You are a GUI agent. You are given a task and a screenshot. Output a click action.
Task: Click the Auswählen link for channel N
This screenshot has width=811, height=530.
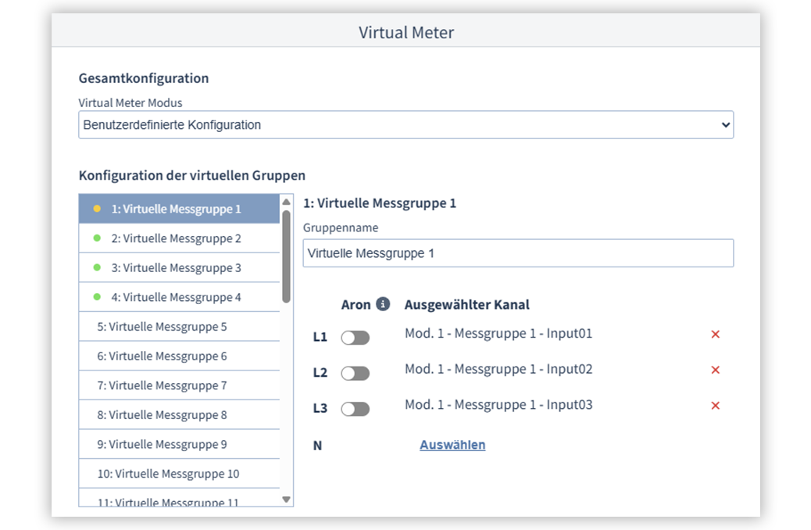coord(452,445)
